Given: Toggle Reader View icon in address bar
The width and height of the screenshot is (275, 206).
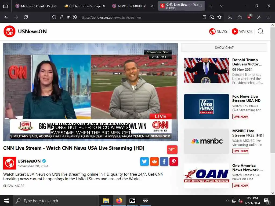Looking at the screenshot, I should click(204, 17).
